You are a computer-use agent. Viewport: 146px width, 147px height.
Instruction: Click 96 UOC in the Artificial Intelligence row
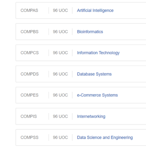click(x=60, y=10)
